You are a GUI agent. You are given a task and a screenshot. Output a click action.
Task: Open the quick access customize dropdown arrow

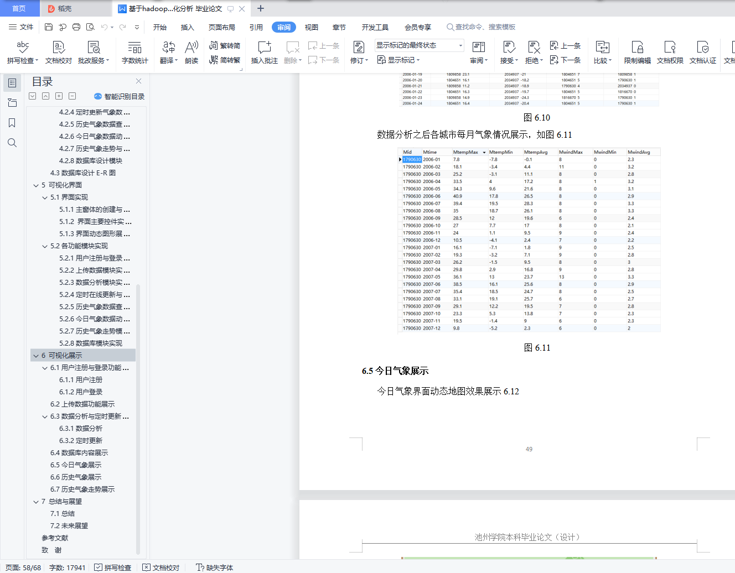pos(137,27)
